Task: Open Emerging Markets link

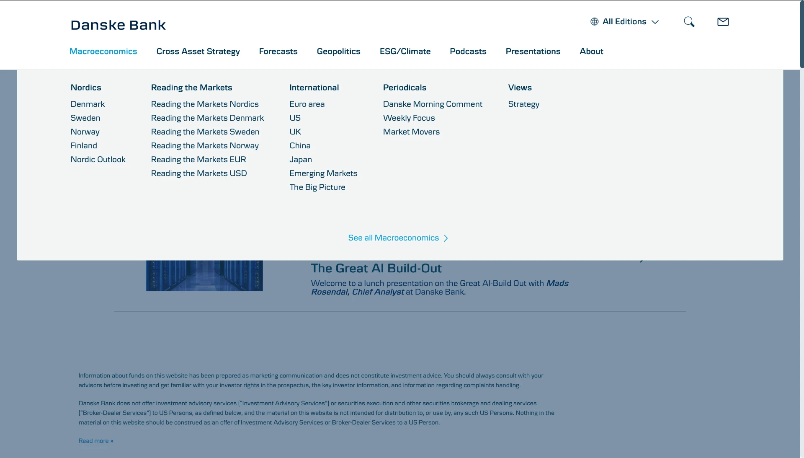Action: (x=323, y=173)
